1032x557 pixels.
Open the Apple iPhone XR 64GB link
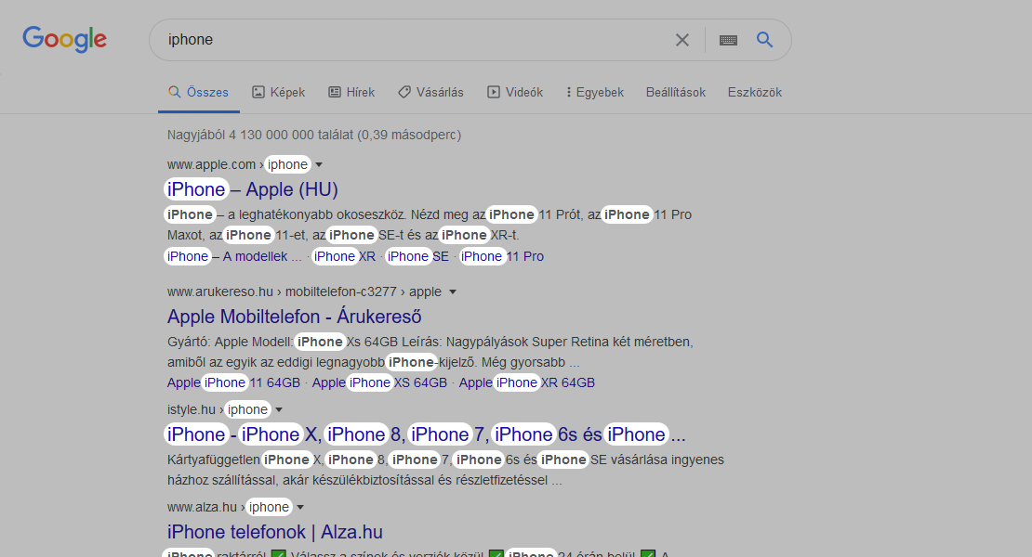pos(526,382)
